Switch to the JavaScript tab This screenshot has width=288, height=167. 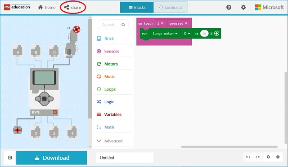click(170, 7)
